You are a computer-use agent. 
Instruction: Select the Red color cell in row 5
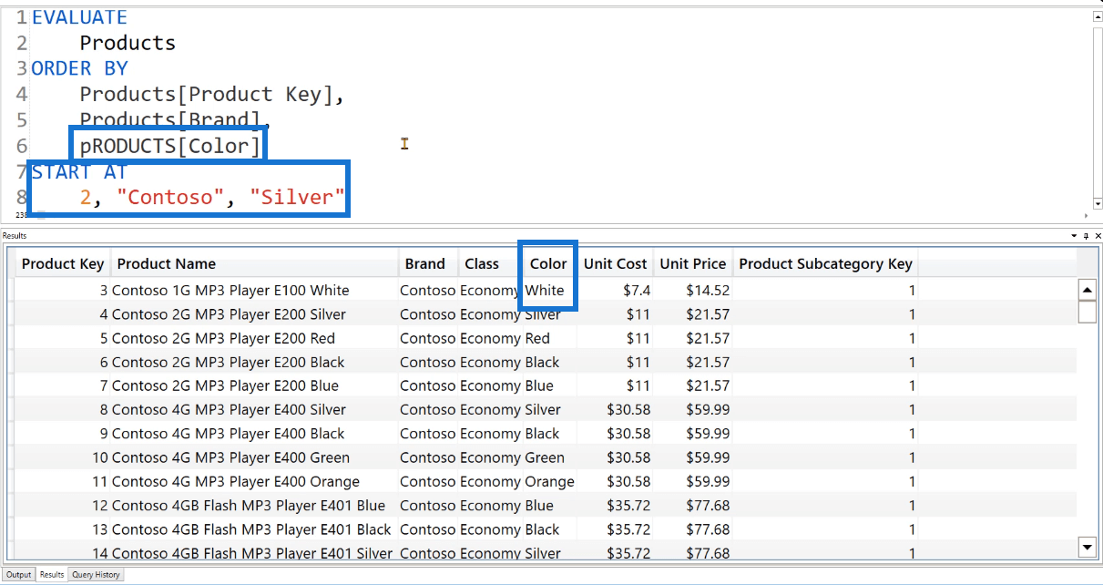(x=548, y=338)
